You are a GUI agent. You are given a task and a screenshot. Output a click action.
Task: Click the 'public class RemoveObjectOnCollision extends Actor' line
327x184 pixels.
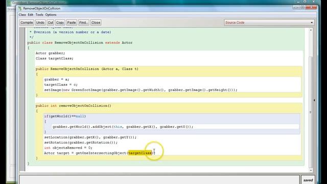80,42
